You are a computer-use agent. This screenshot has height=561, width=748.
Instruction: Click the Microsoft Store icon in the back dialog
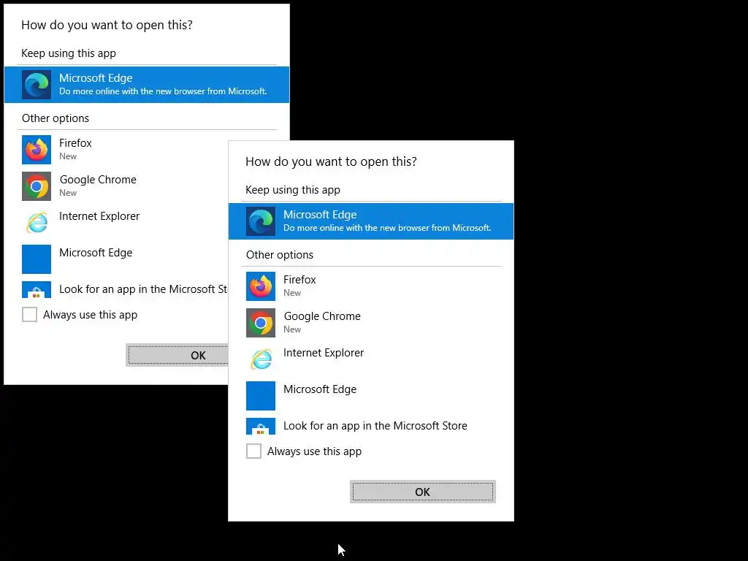pos(37,290)
